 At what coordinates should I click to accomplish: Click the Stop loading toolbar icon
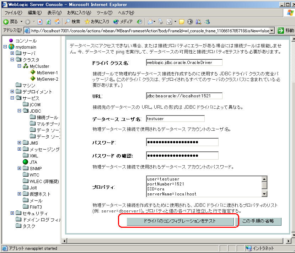(x=40, y=22)
